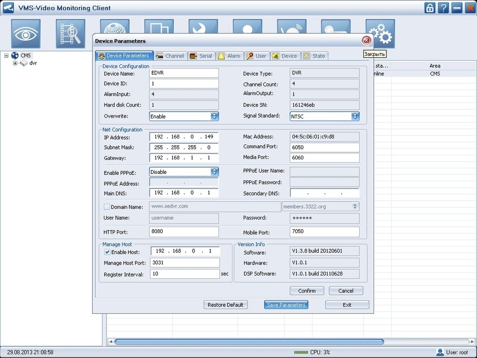Click the Save Parameters button
The image size is (477, 358).
[x=286, y=305]
